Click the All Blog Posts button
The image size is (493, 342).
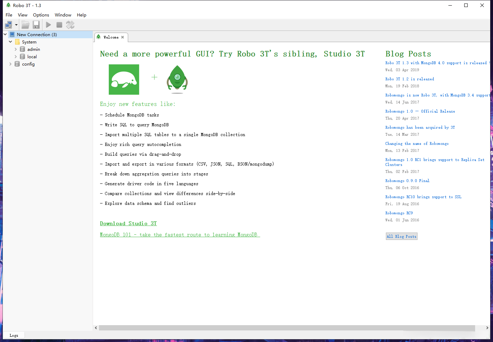(x=402, y=236)
